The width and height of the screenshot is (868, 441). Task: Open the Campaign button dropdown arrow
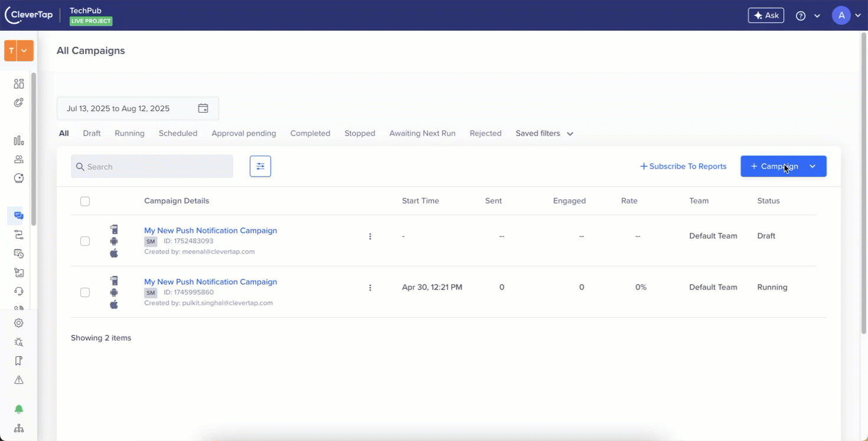pos(812,166)
